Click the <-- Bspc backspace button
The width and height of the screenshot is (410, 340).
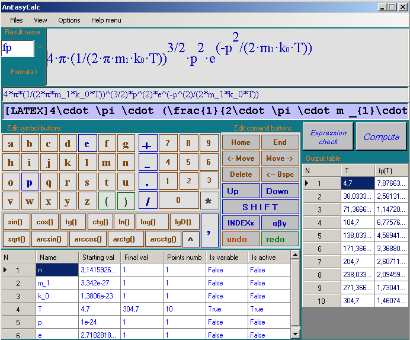click(x=280, y=174)
